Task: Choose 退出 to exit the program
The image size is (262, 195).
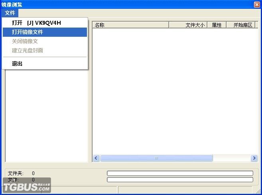Action: coord(17,64)
